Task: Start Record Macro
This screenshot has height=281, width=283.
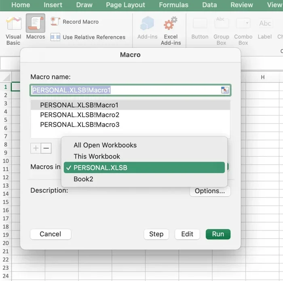Action: tap(74, 22)
